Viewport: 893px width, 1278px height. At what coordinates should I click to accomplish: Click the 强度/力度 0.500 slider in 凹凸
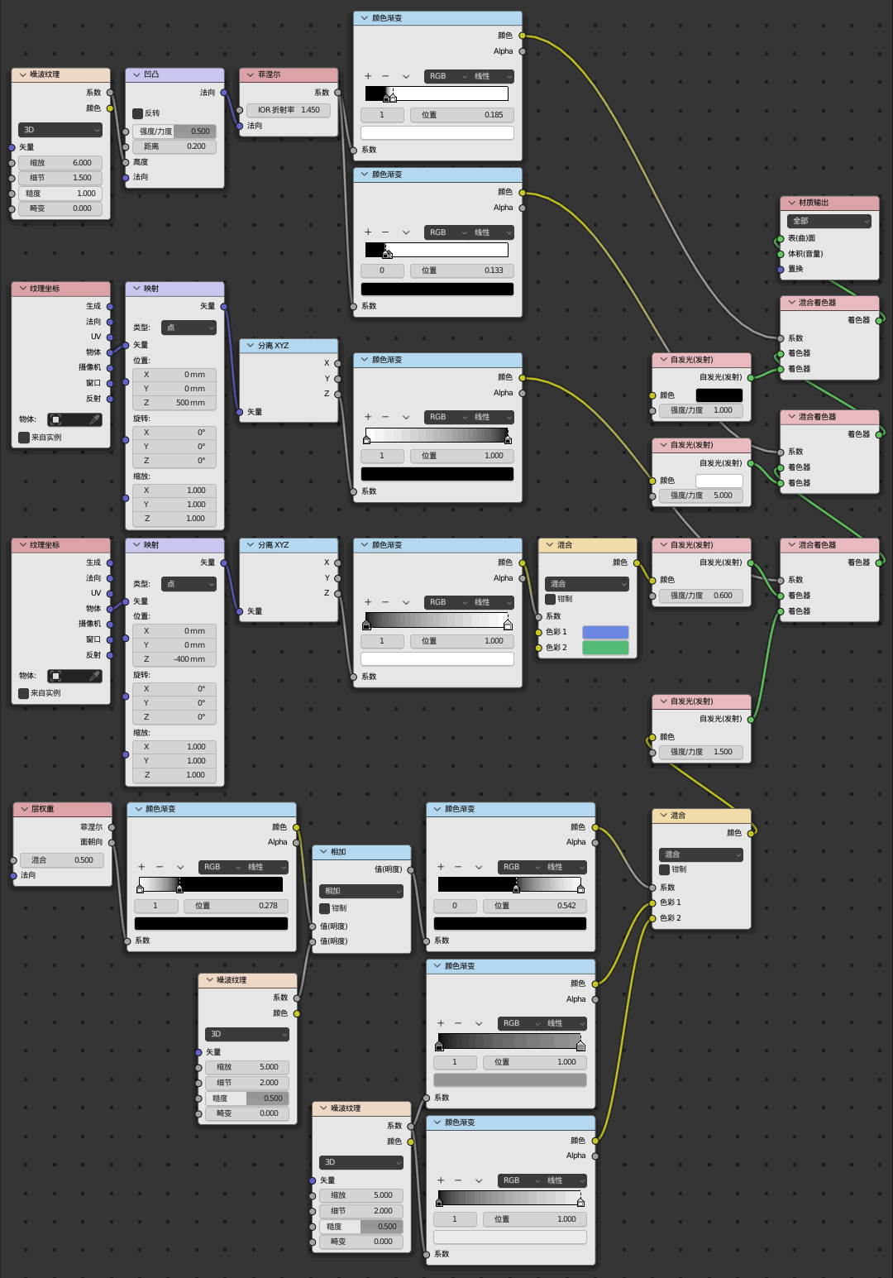click(174, 132)
